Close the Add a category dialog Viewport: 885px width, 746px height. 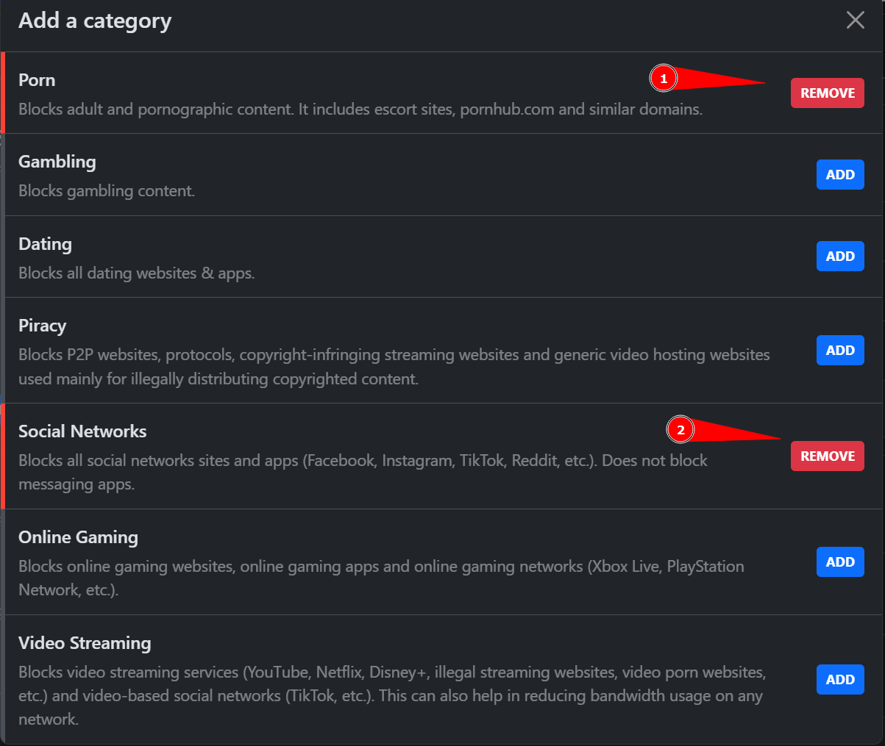tap(855, 20)
